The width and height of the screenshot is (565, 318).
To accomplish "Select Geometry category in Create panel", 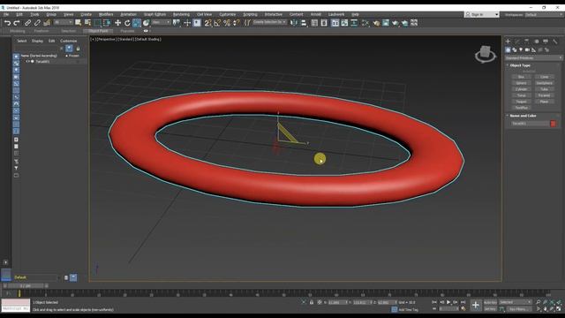I will click(508, 49).
